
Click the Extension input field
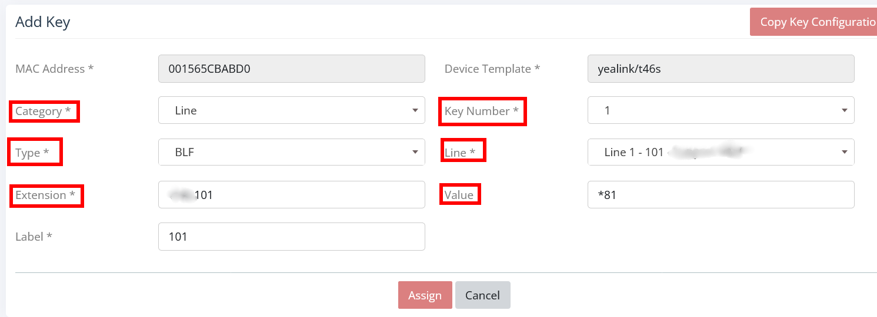tap(291, 195)
